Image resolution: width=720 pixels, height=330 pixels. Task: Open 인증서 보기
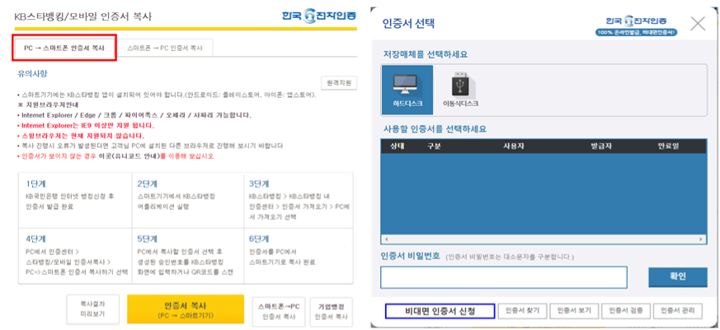[574, 311]
